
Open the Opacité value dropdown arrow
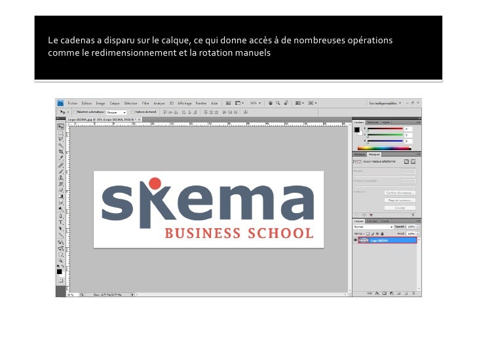(418, 227)
